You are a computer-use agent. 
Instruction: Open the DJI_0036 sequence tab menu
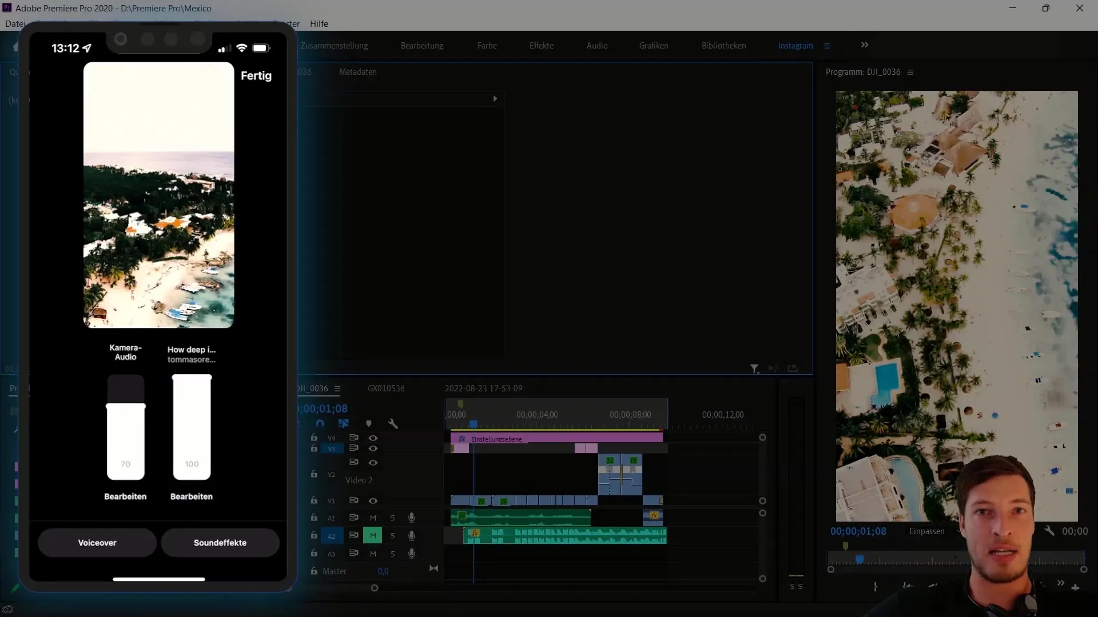pos(337,388)
